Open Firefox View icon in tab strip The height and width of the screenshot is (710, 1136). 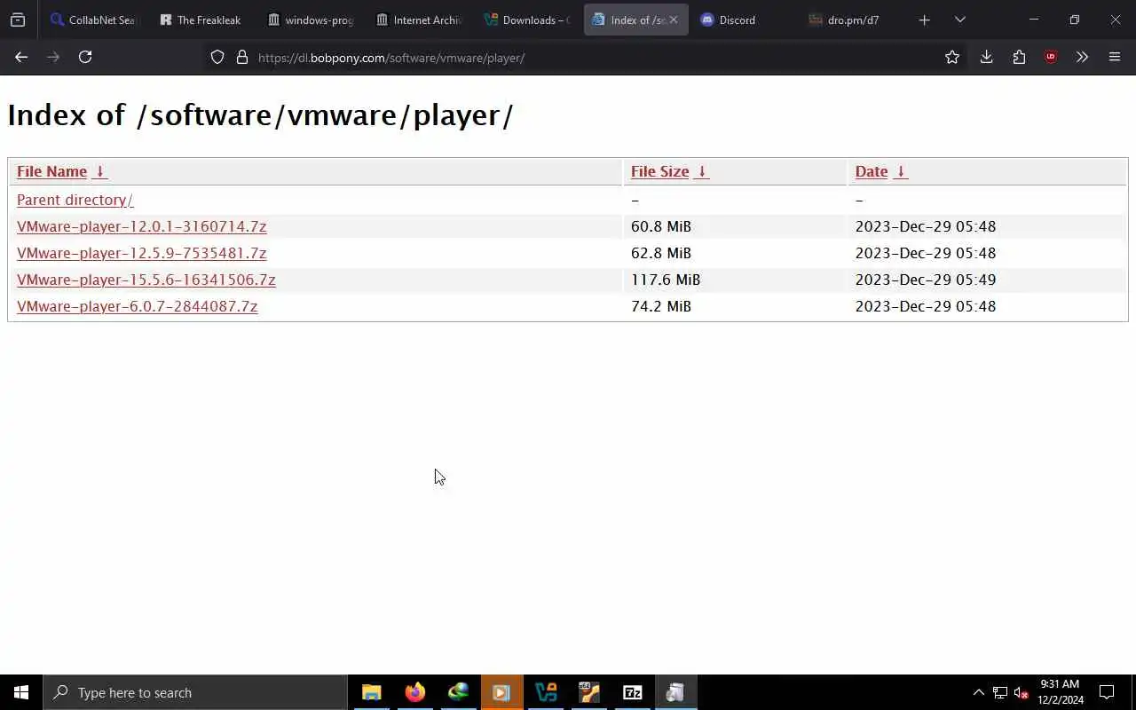click(x=18, y=20)
